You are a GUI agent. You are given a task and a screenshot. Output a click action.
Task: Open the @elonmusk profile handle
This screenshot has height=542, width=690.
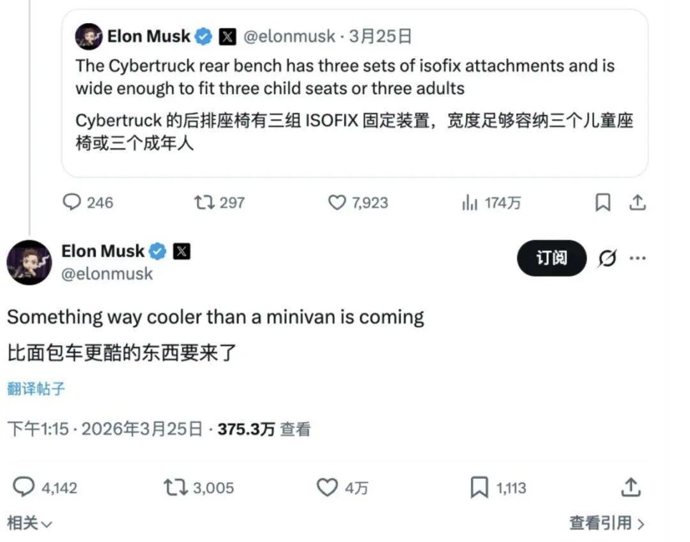pos(106,274)
